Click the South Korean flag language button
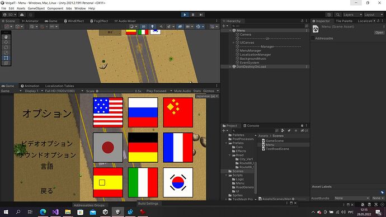 (x=178, y=182)
